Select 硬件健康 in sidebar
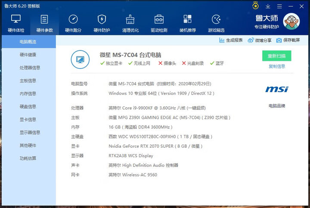This screenshot has height=208, width=310. point(29,55)
